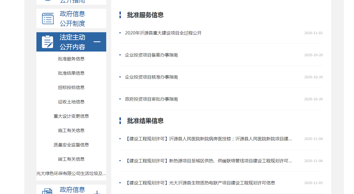The height and width of the screenshot is (194, 354).
Task: Open 政府投资项目审批办事指南 link
Action: (x=151, y=99)
